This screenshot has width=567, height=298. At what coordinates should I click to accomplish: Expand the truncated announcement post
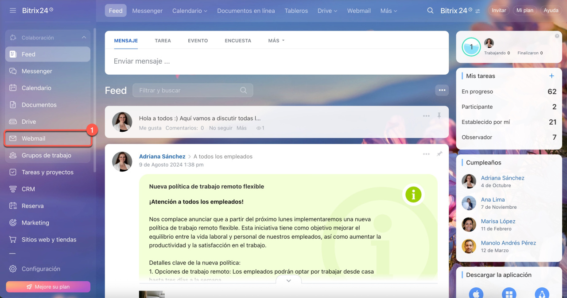288,281
